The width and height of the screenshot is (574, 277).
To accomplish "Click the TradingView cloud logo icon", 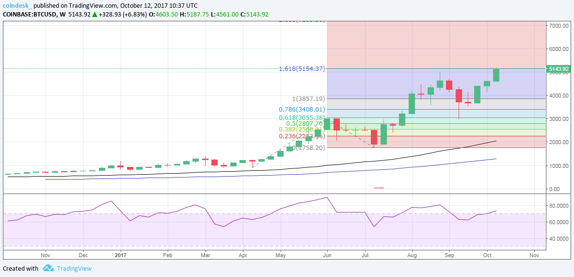I will 48,268.
